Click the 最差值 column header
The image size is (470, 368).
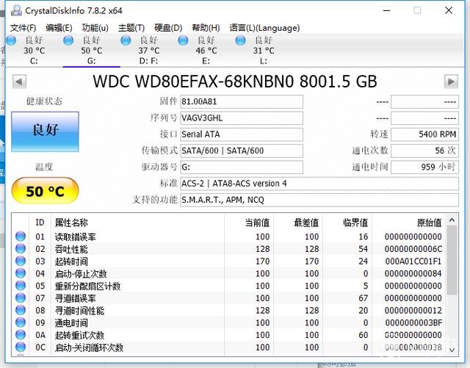(x=298, y=223)
